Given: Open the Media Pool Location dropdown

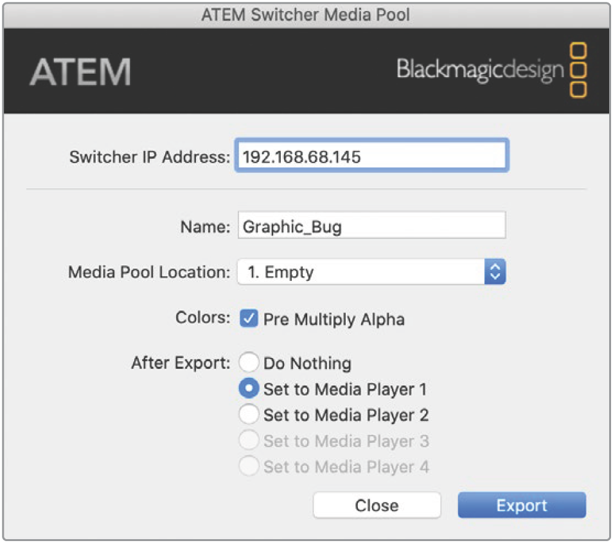Looking at the screenshot, I should pyautogui.click(x=371, y=272).
